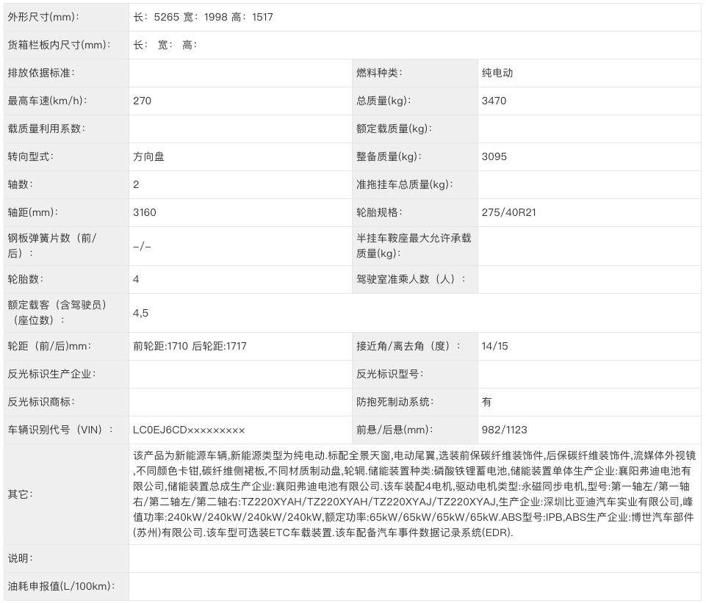Click the approach/departure angle value 14/15

pyautogui.click(x=494, y=346)
